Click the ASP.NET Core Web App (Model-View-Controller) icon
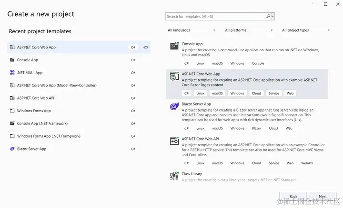The height and width of the screenshot is (208, 343). pos(12,85)
